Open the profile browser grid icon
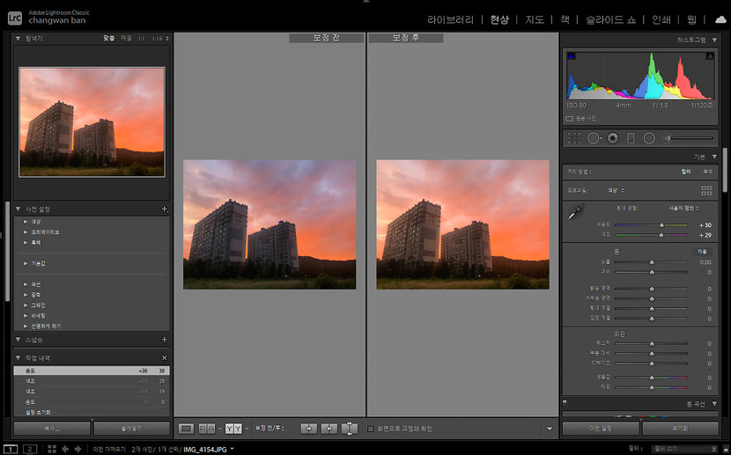The height and width of the screenshot is (455, 731). coord(706,190)
